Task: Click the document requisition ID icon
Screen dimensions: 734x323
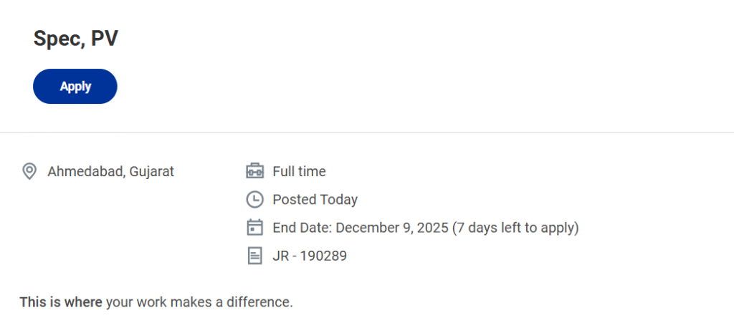Action: pyautogui.click(x=254, y=256)
